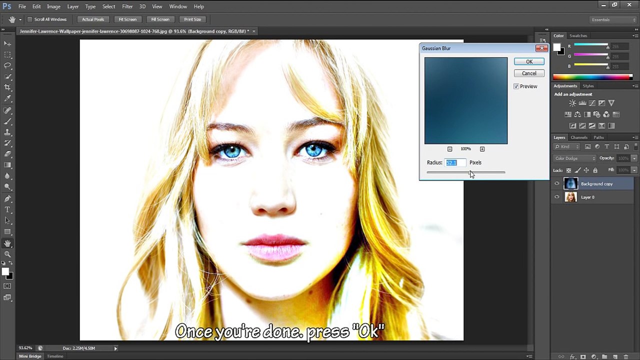Add a Color Balance adjustment
This screenshot has height=360, width=640.
tap(577, 114)
